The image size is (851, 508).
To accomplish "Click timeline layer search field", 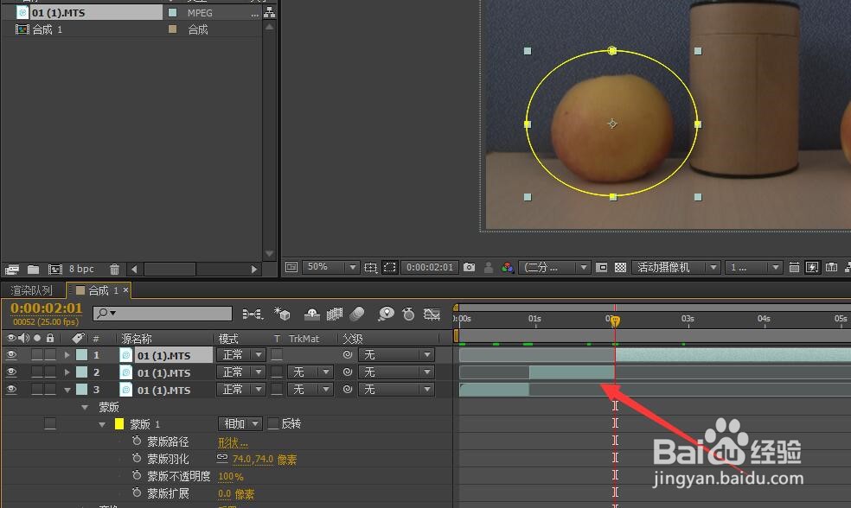I will point(163,314).
